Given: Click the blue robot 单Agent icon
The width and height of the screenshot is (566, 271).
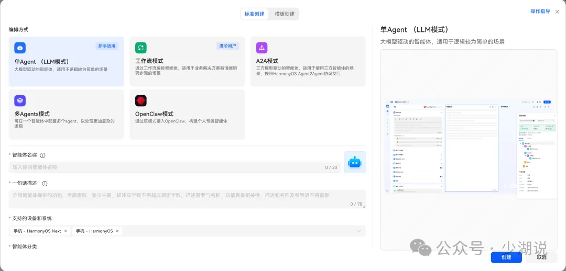Looking at the screenshot, I should [20, 48].
